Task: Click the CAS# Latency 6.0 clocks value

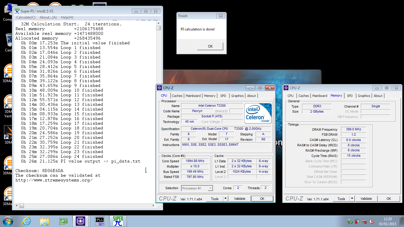Action: (x=353, y=140)
